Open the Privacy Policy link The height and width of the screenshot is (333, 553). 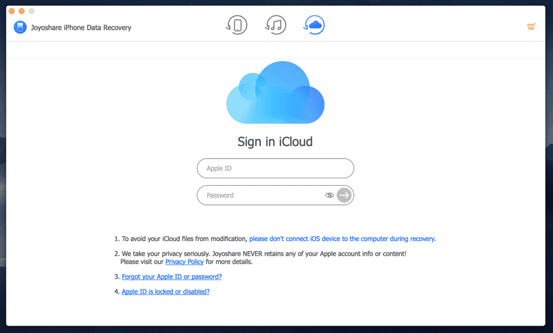click(x=184, y=262)
